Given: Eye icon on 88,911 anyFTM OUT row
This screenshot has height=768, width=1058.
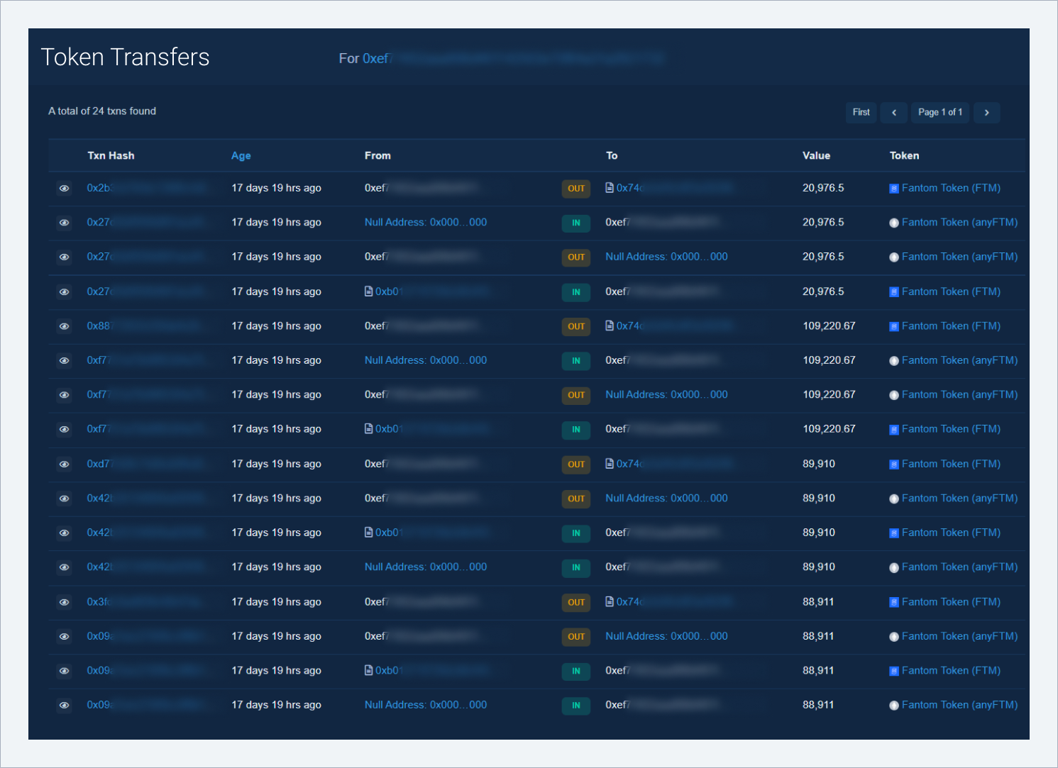Looking at the screenshot, I should click(64, 637).
